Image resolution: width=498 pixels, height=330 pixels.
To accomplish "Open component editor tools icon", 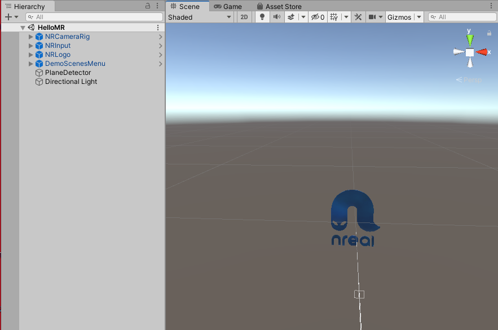I will [x=358, y=17].
